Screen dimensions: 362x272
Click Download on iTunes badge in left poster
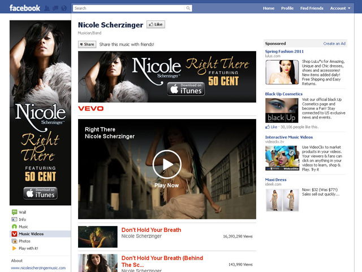[40, 193]
